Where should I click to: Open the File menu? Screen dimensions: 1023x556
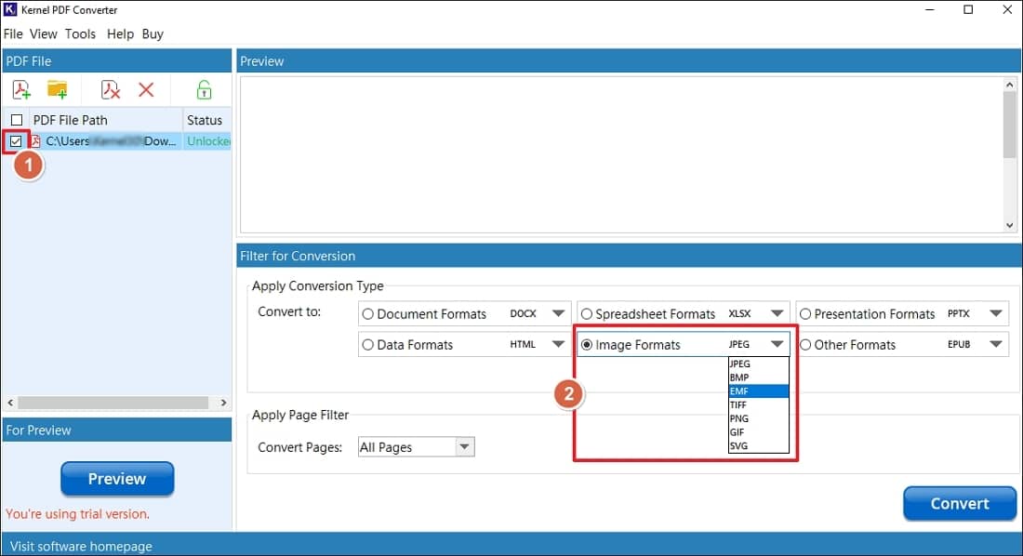[13, 33]
